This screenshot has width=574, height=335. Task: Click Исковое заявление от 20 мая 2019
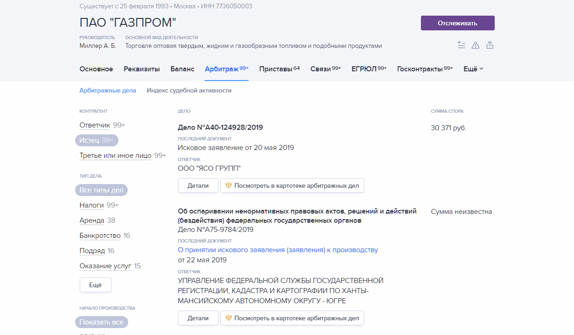236,148
